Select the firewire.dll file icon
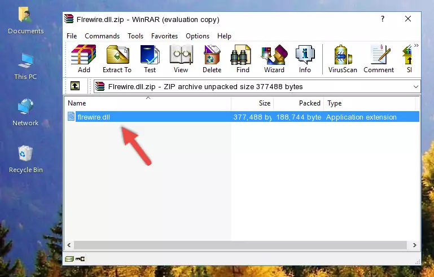Image resolution: width=434 pixels, height=277 pixels. click(x=71, y=117)
